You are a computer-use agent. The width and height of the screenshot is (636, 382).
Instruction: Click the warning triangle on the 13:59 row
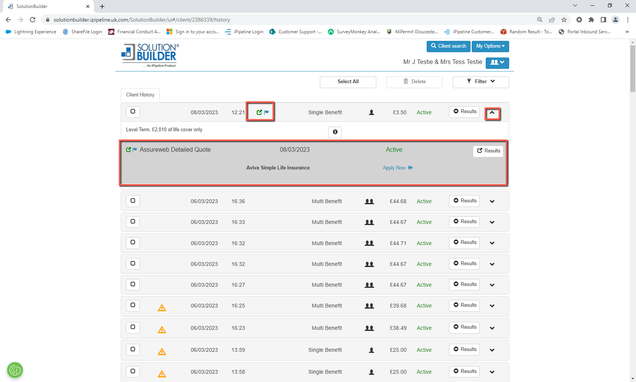[x=162, y=352]
